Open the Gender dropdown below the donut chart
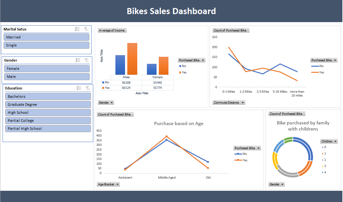Viewport: 343px width, 202px height. click(x=276, y=184)
